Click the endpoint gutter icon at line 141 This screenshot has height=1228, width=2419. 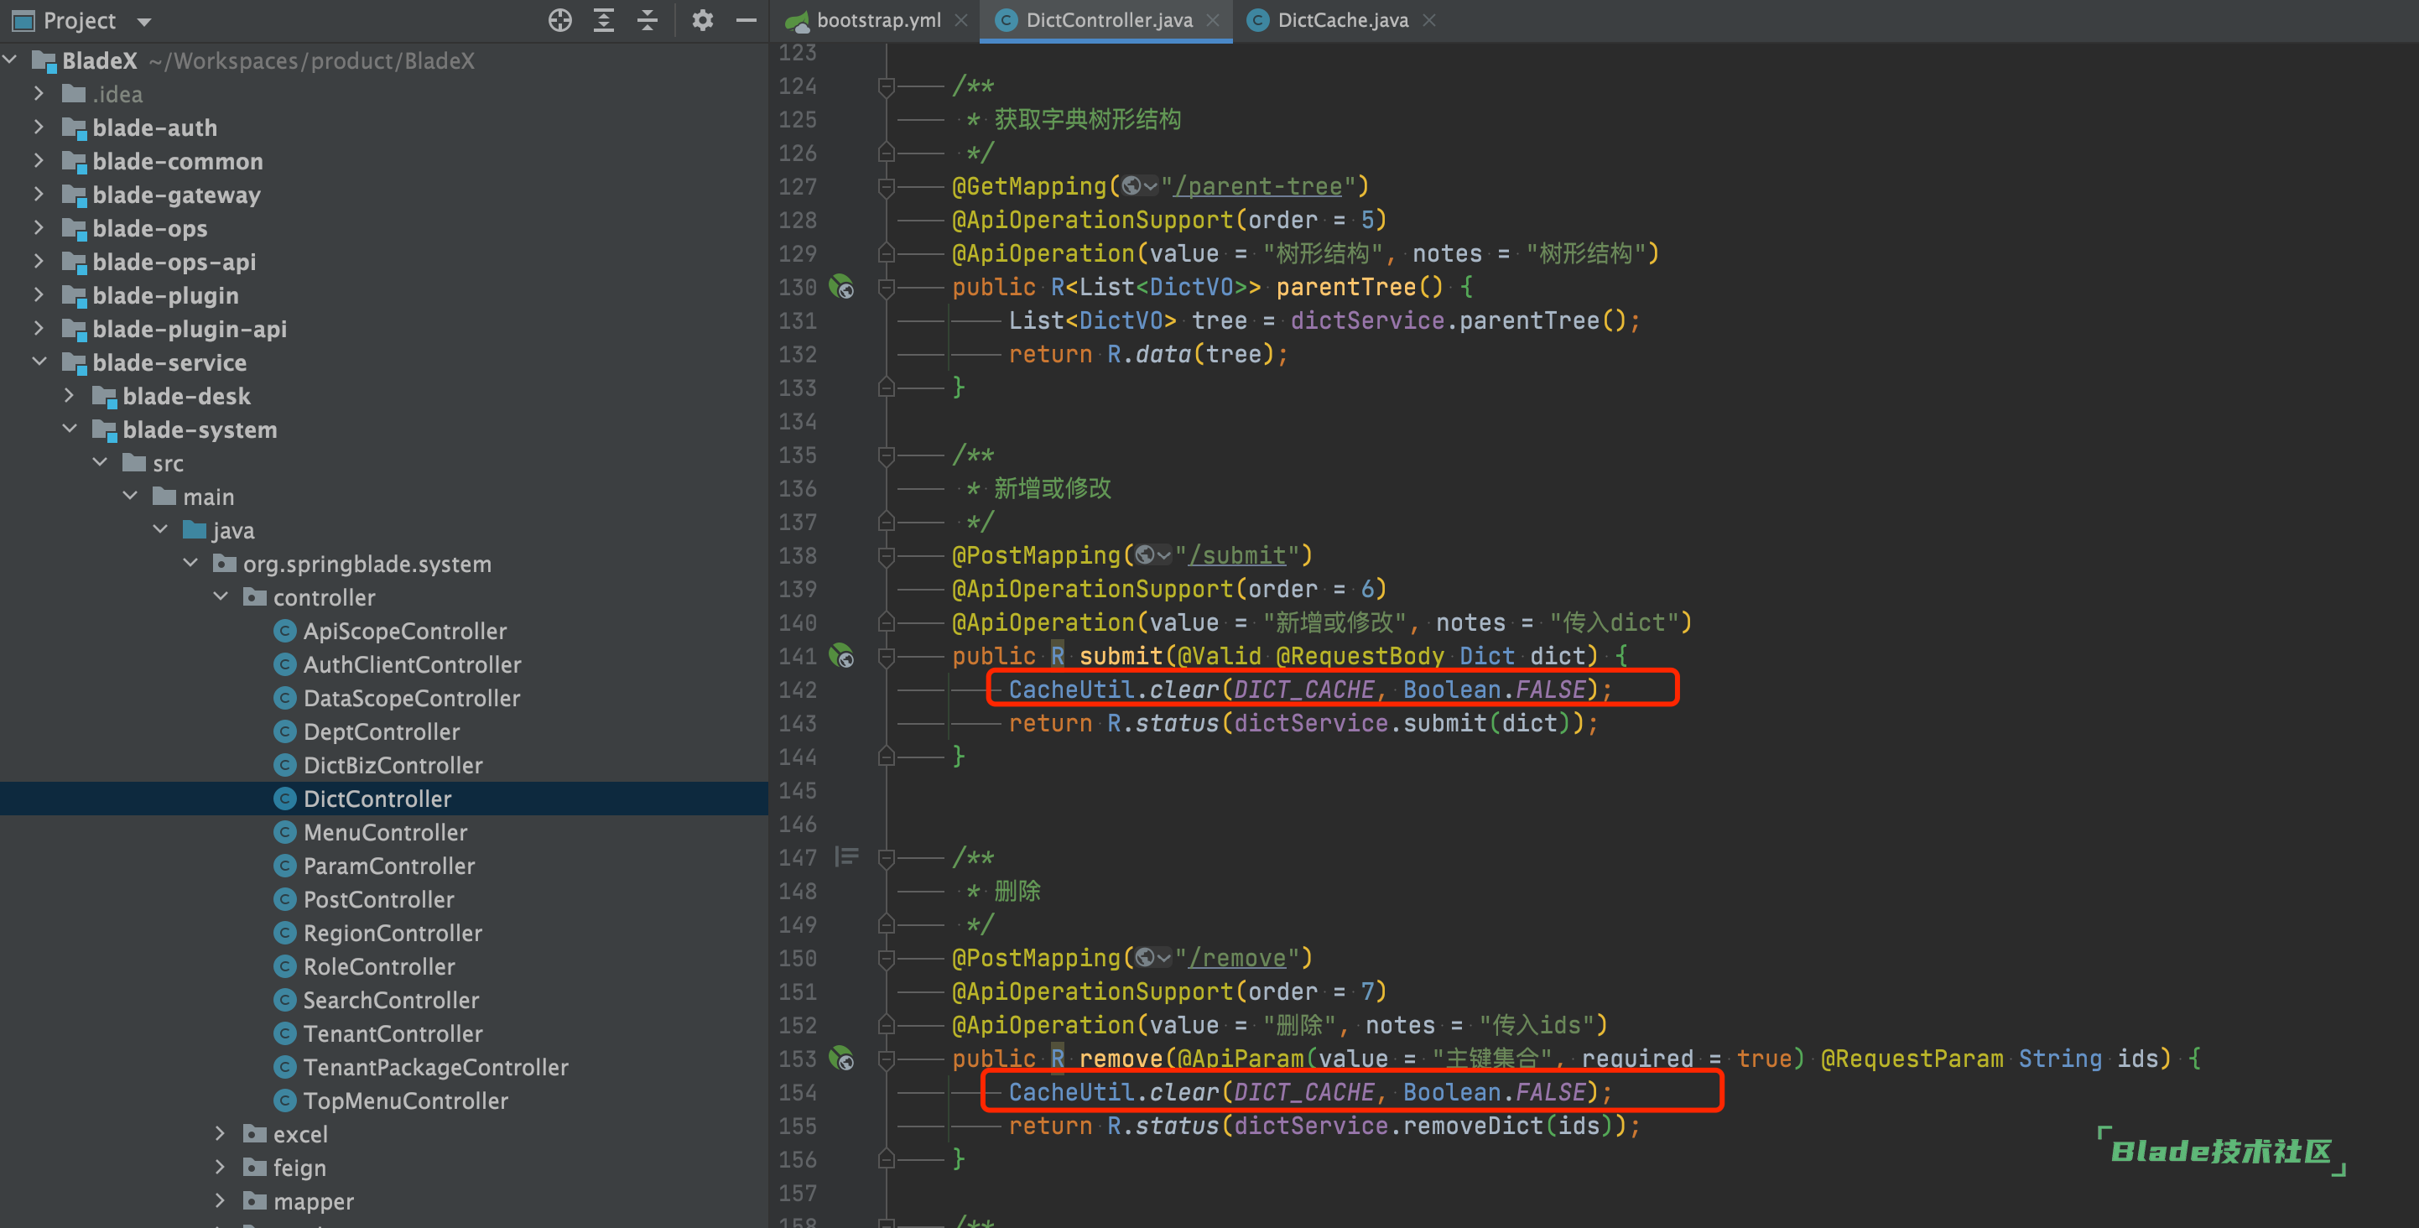pyautogui.click(x=841, y=655)
